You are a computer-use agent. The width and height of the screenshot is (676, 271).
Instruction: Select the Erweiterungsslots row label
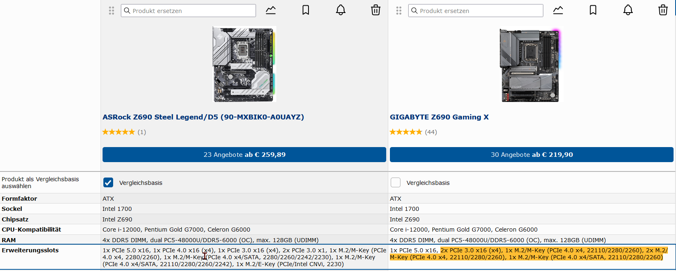click(30, 250)
